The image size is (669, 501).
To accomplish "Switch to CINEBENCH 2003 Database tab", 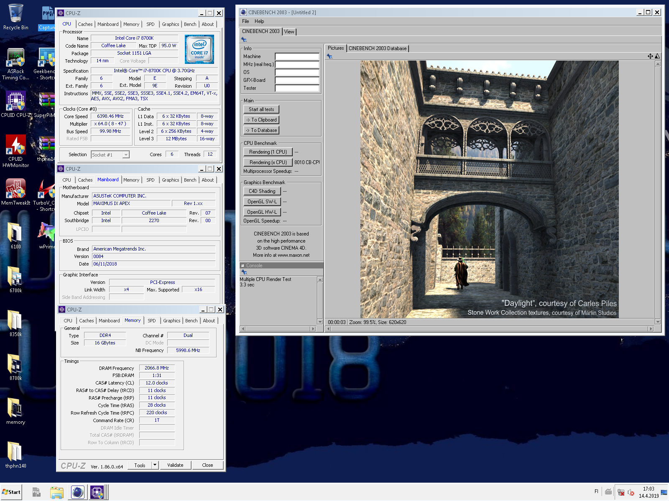I will click(378, 48).
